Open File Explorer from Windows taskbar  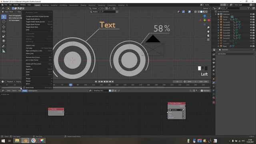pyautogui.click(x=17, y=140)
